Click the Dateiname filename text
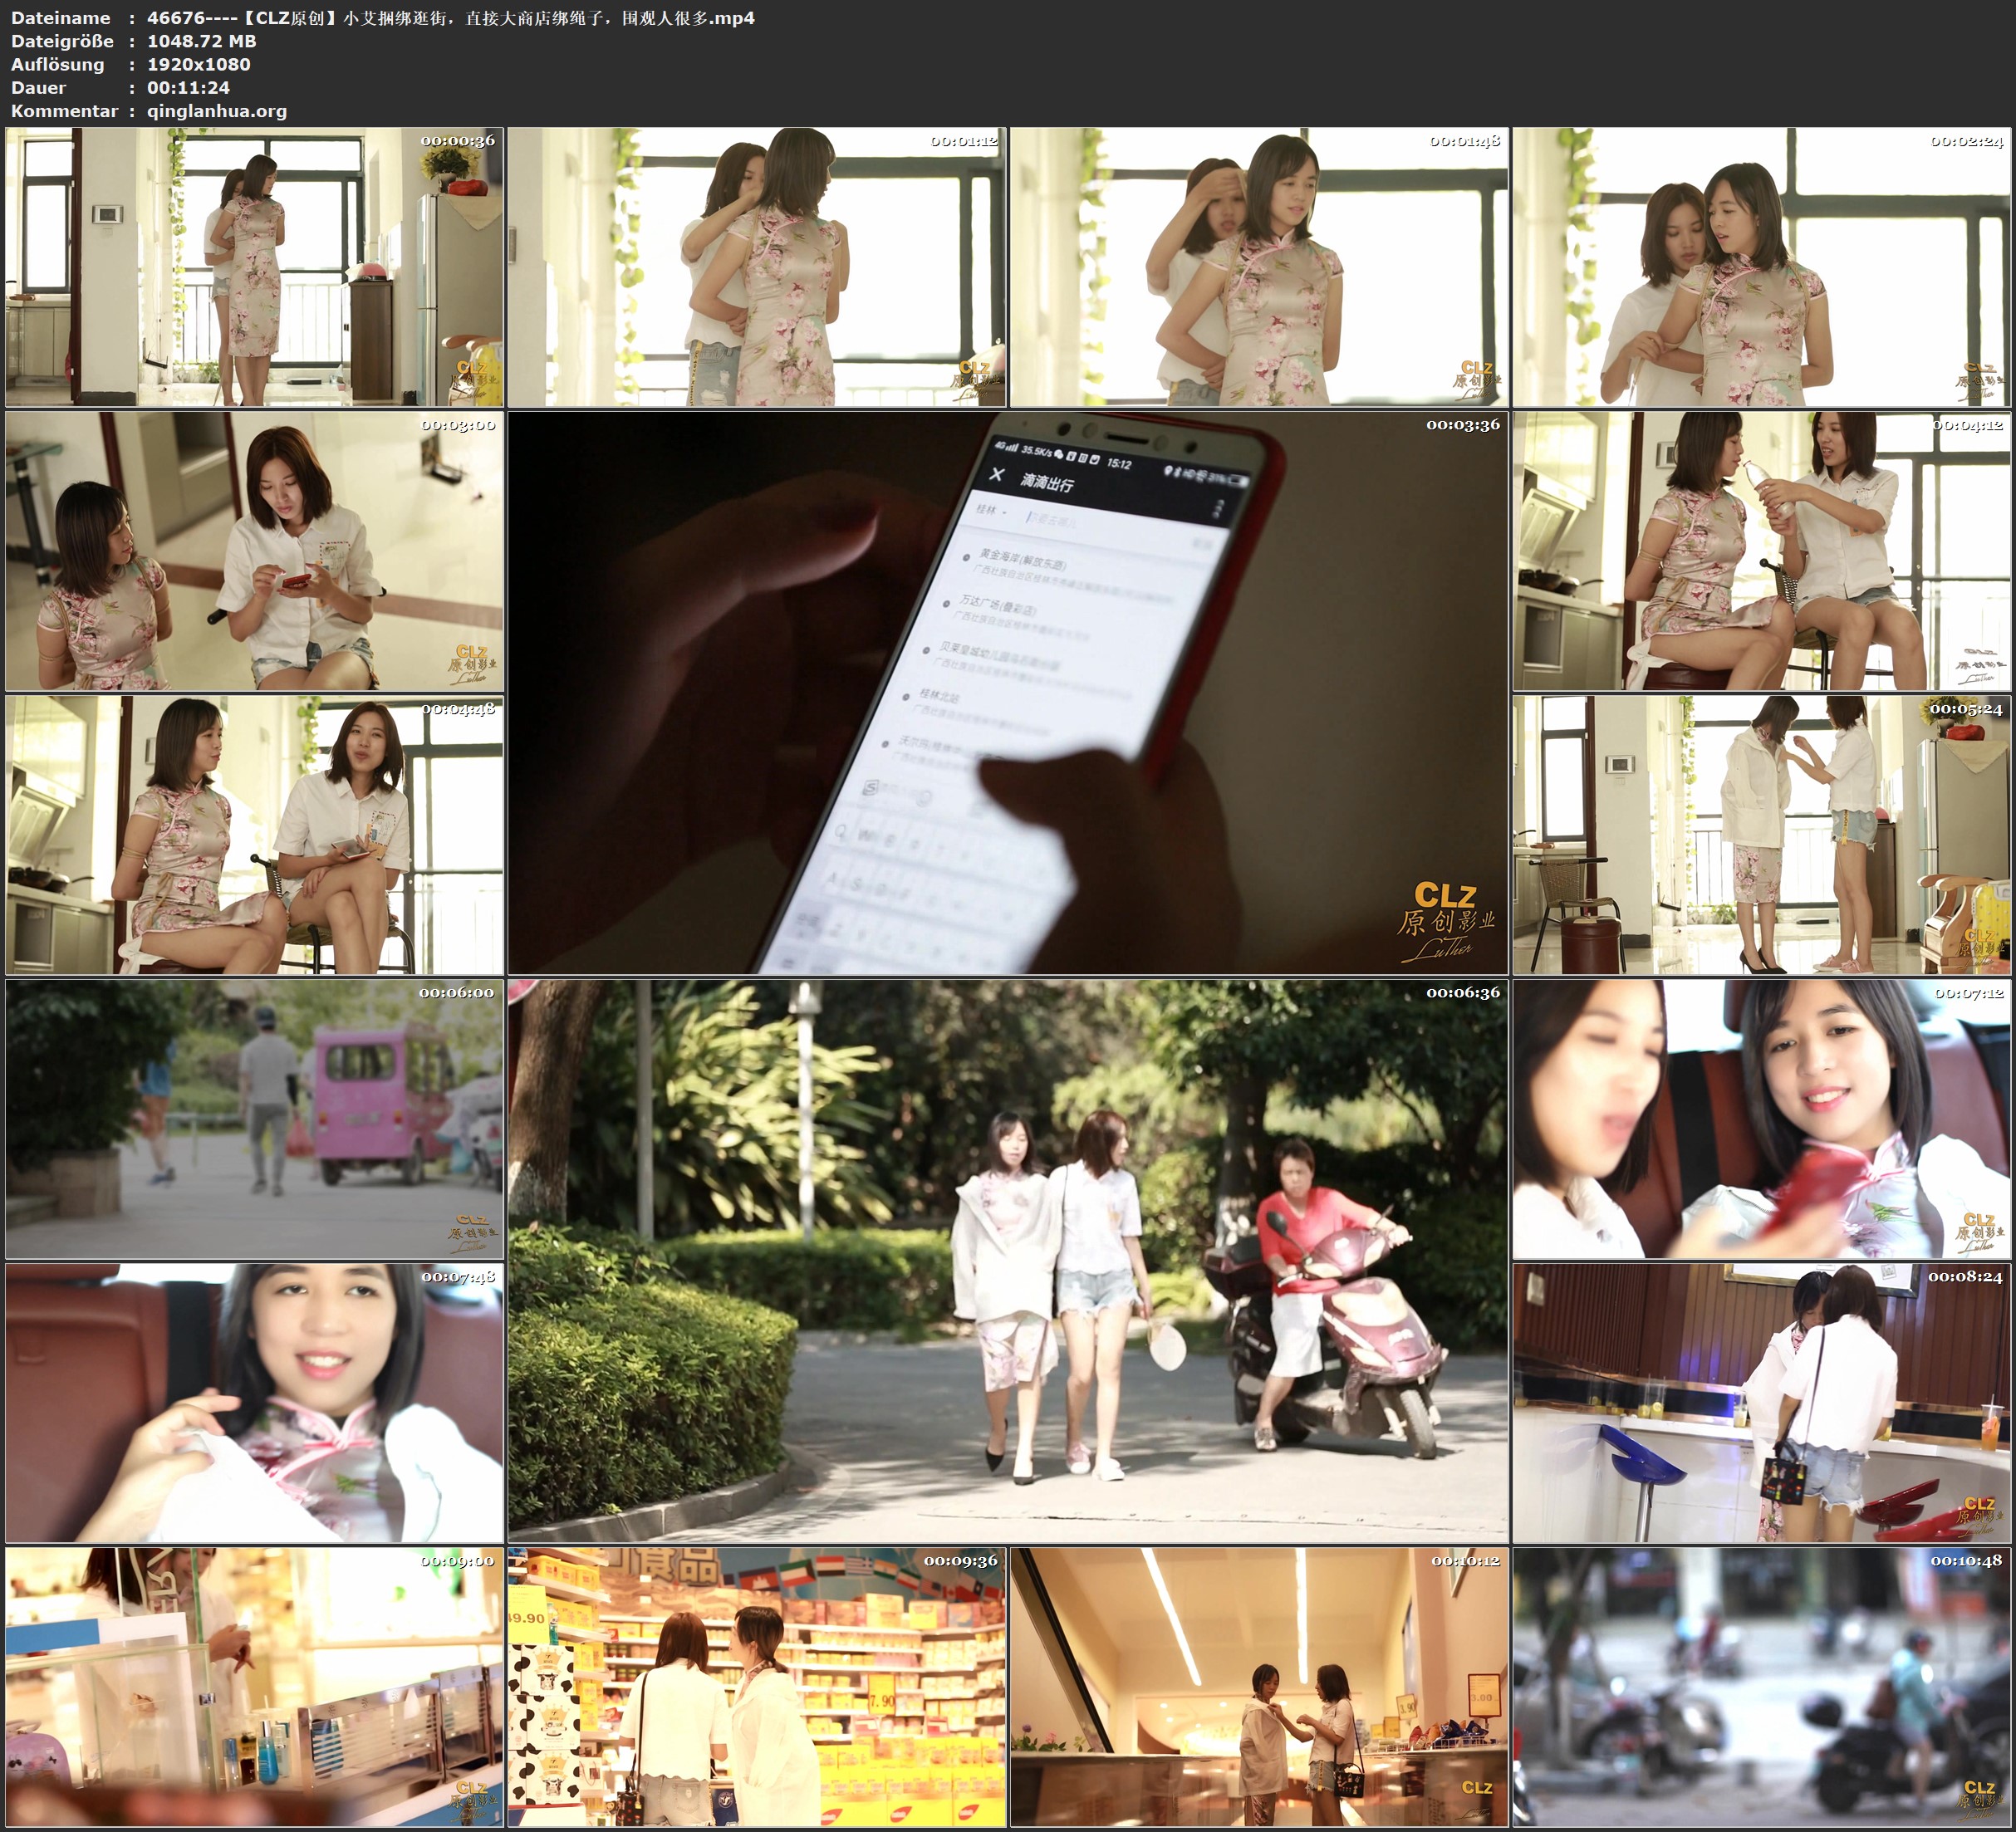 tap(450, 17)
